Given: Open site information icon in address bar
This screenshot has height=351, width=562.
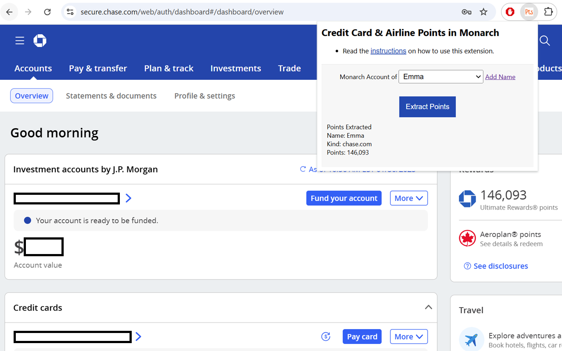Looking at the screenshot, I should (70, 12).
